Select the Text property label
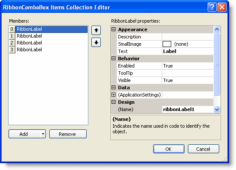Screen dimensions: 236x170 pos(139,51)
